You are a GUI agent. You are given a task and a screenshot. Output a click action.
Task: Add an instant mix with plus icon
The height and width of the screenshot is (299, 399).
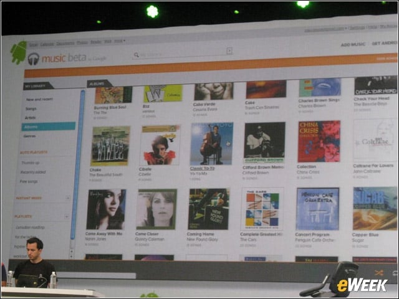click(x=68, y=197)
